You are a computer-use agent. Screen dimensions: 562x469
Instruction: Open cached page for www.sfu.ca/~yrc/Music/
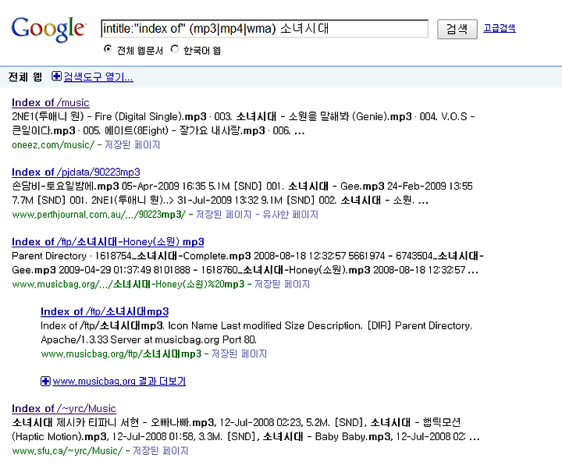pos(161,451)
